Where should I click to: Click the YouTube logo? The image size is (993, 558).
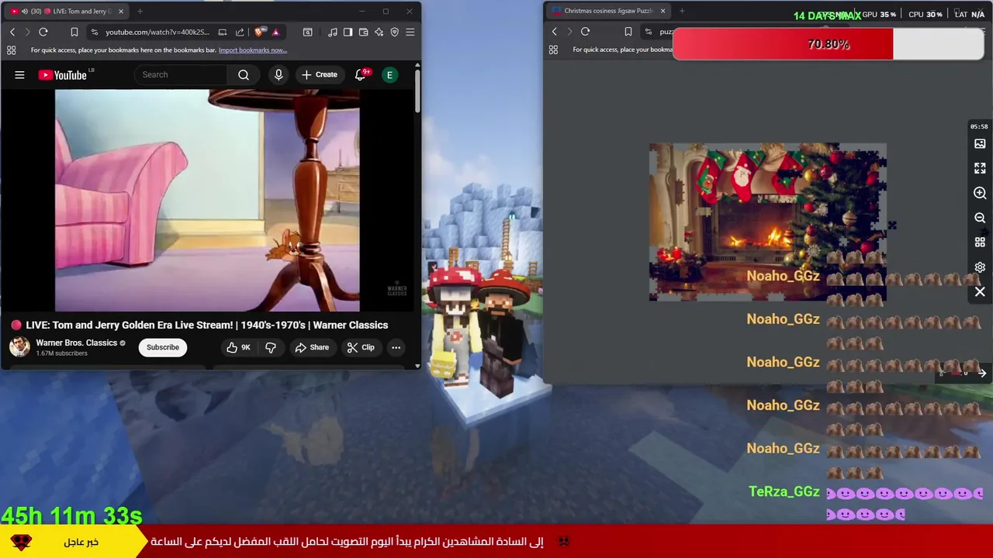[63, 75]
